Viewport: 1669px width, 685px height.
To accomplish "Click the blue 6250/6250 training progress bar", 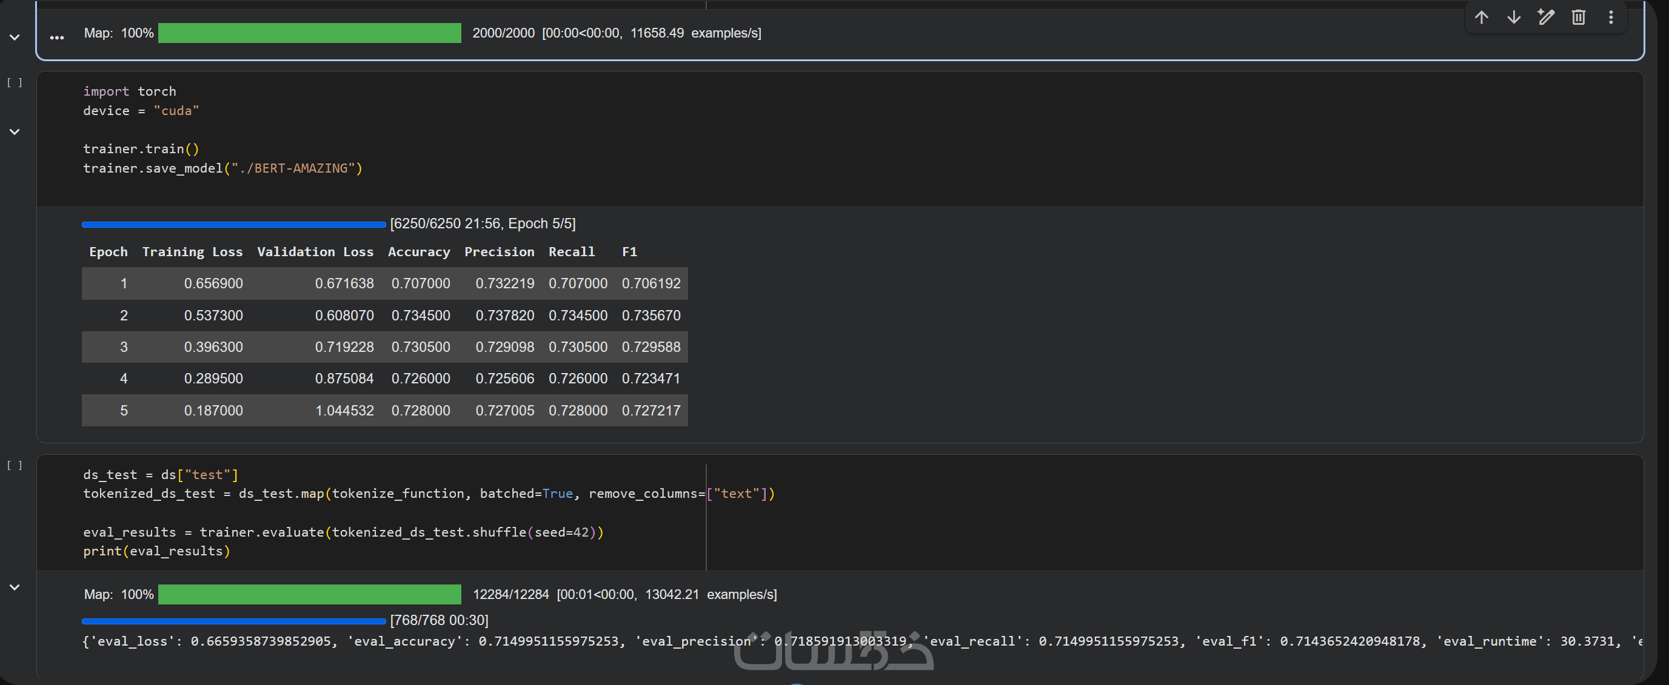I will tap(233, 225).
